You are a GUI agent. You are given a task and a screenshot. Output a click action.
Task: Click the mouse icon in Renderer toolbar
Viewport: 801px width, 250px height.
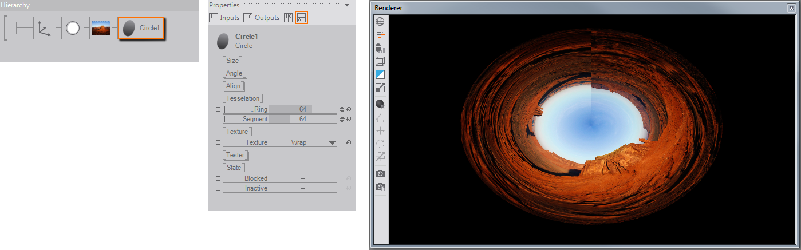(380, 48)
